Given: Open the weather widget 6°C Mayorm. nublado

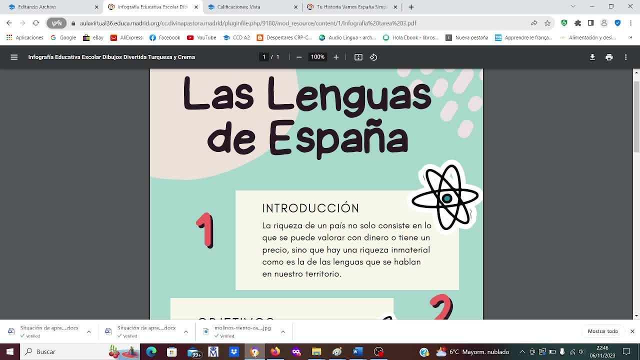Looking at the screenshot, I should pyautogui.click(x=472, y=352).
